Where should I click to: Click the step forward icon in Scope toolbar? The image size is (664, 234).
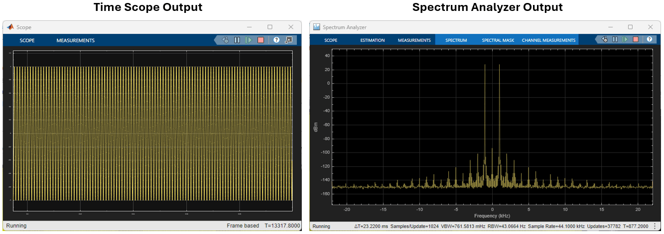(249, 40)
